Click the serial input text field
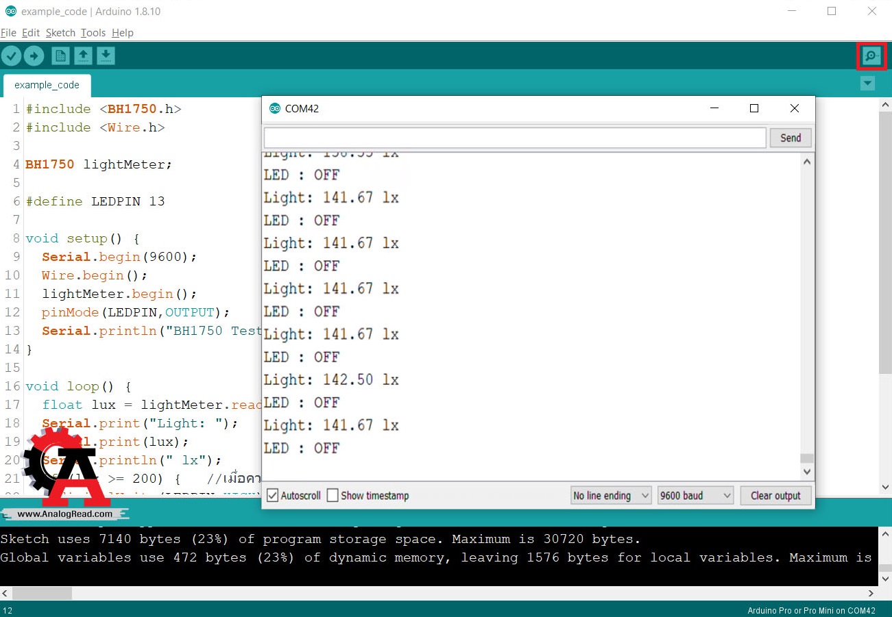This screenshot has width=892, height=617. coord(515,138)
